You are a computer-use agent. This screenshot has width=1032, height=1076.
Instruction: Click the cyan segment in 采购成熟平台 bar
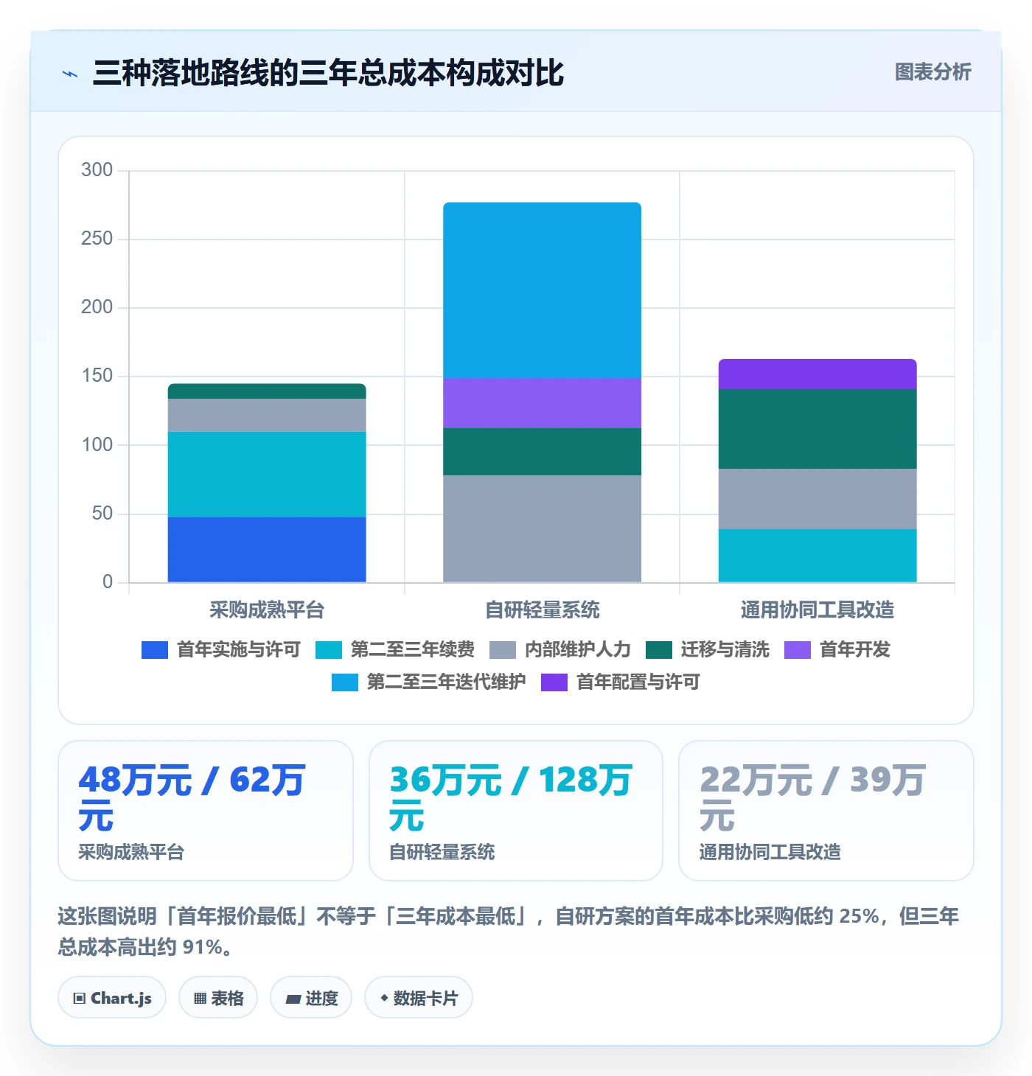pyautogui.click(x=267, y=475)
